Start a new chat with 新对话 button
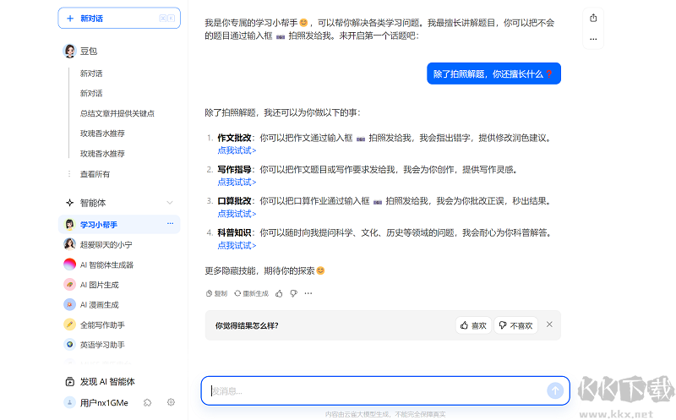This screenshot has height=420, width=676. tap(119, 18)
